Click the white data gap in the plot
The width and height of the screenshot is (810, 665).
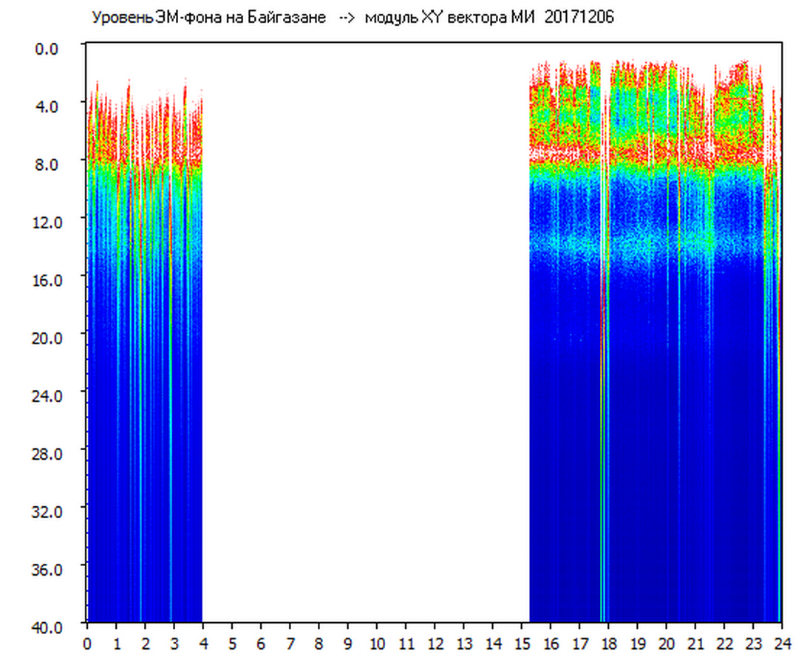[366, 332]
